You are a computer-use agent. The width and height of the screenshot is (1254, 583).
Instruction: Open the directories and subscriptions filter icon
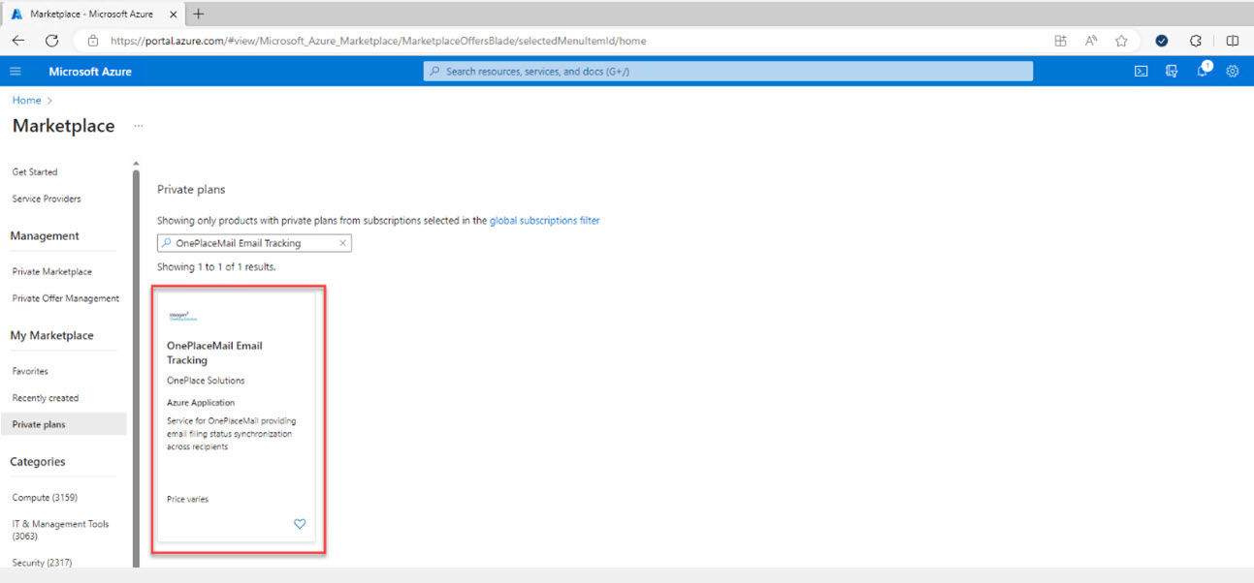click(x=1172, y=71)
